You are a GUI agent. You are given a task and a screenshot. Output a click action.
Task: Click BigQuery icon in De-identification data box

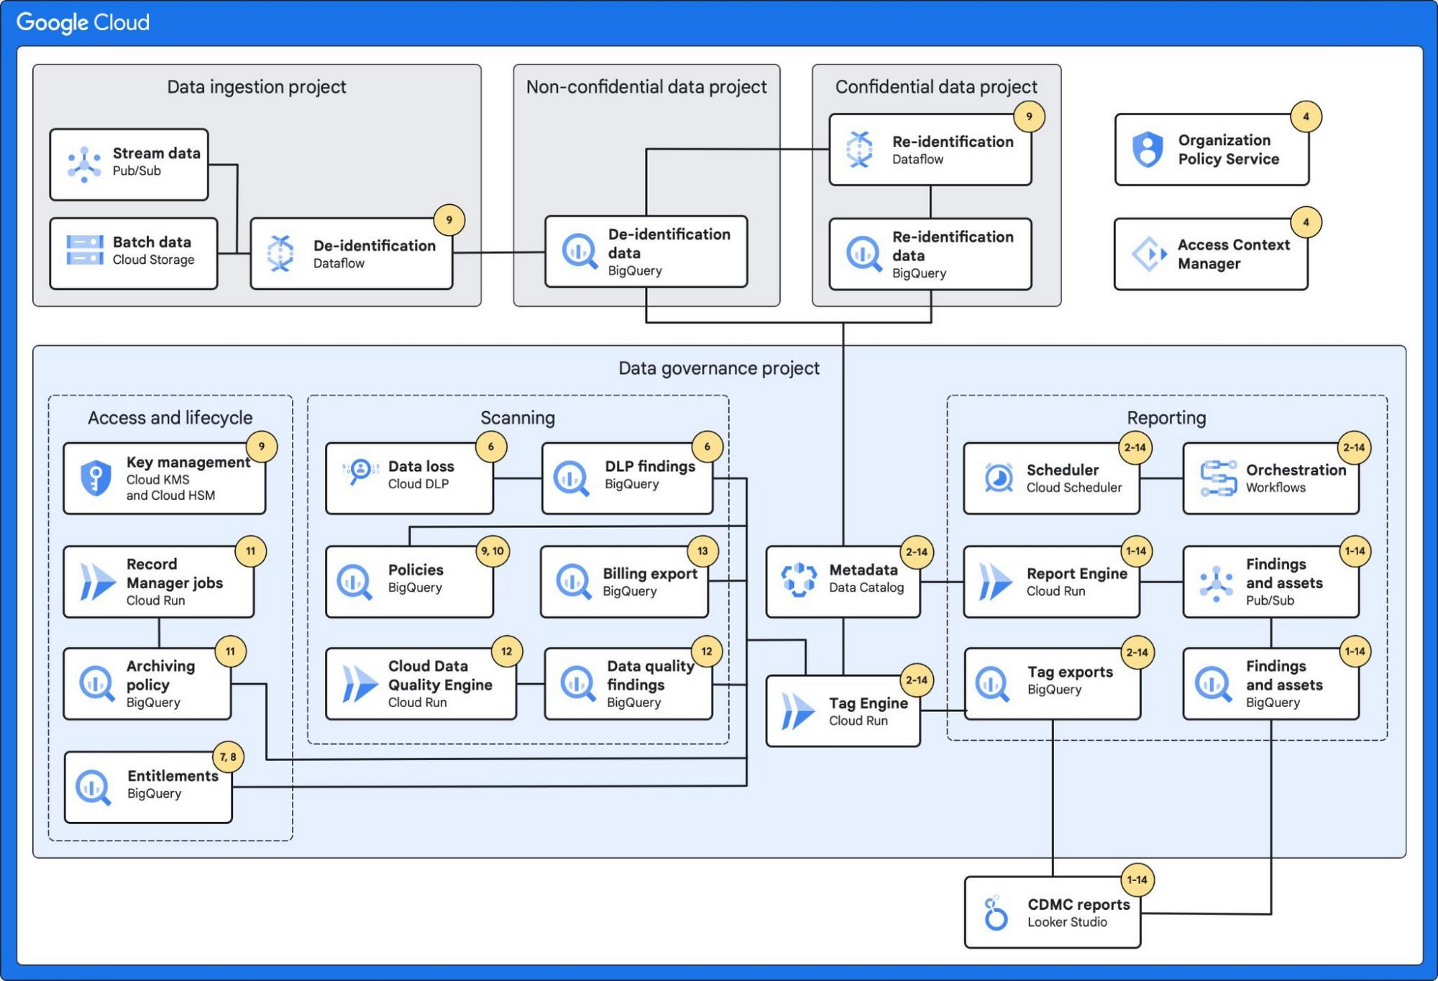click(x=580, y=252)
